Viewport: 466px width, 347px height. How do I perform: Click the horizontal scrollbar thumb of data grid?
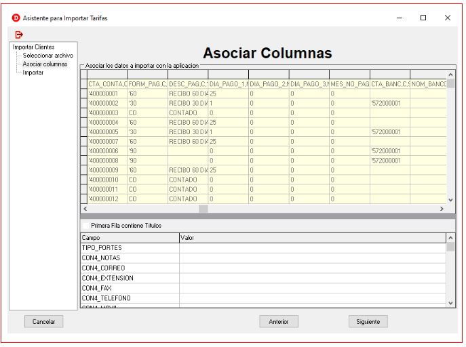coord(203,209)
